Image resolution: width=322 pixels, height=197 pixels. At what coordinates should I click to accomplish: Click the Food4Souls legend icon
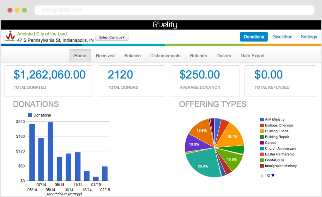262,160
